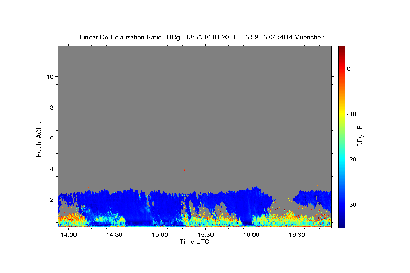Click the 15:00 time tick label

point(160,235)
